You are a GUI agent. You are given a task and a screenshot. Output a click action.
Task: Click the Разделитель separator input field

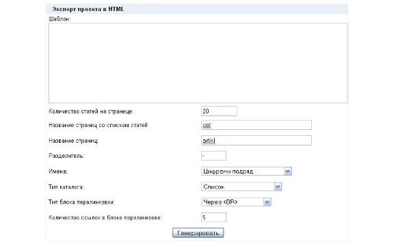coord(214,156)
